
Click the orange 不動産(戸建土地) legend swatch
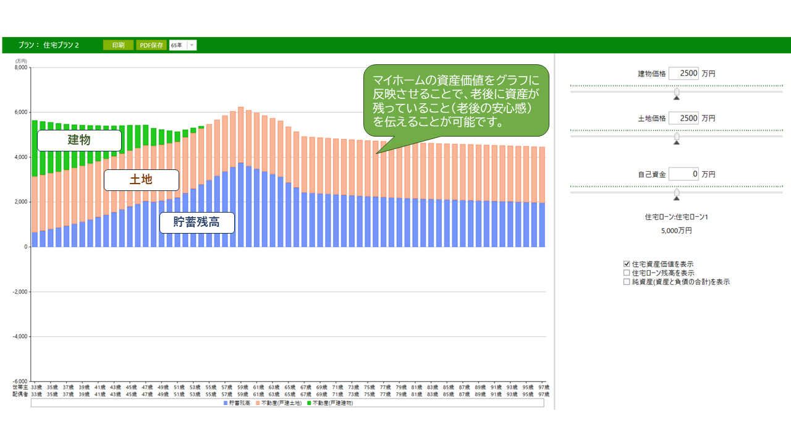(x=258, y=403)
